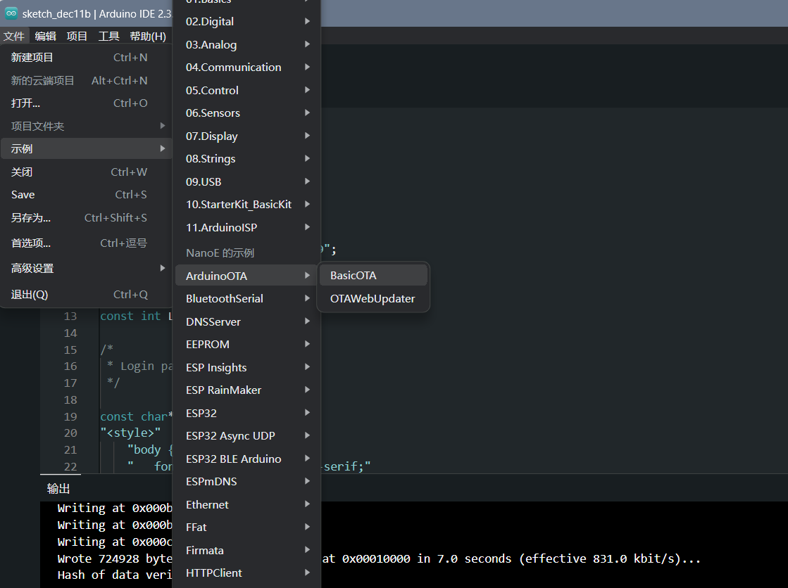Expand the Firmata examples submenu
Viewport: 788px width, 588px height.
point(246,550)
